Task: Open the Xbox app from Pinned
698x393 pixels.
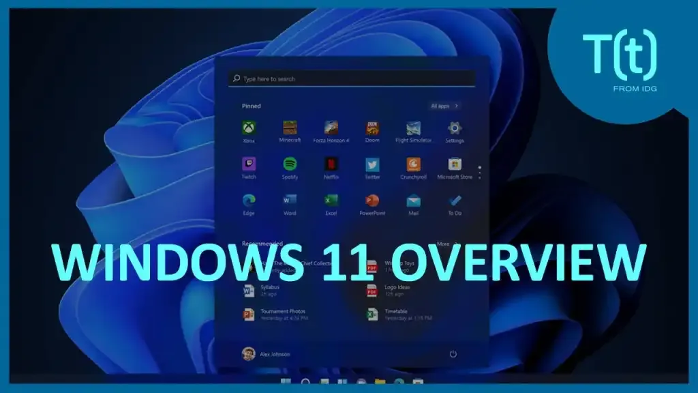Action: 249,132
